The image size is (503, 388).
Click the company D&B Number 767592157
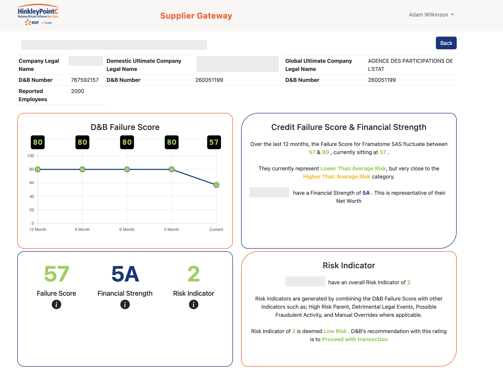pos(85,80)
